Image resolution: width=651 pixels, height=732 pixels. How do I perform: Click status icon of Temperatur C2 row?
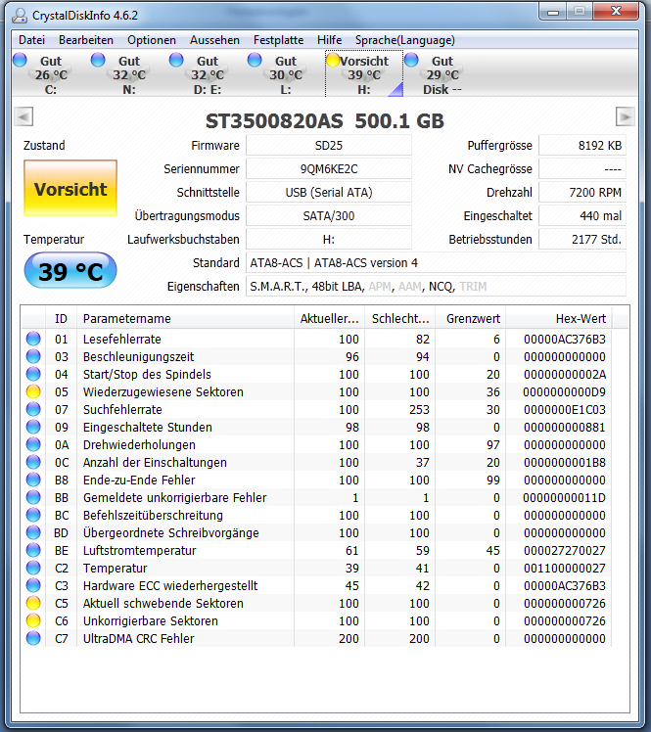(x=33, y=569)
